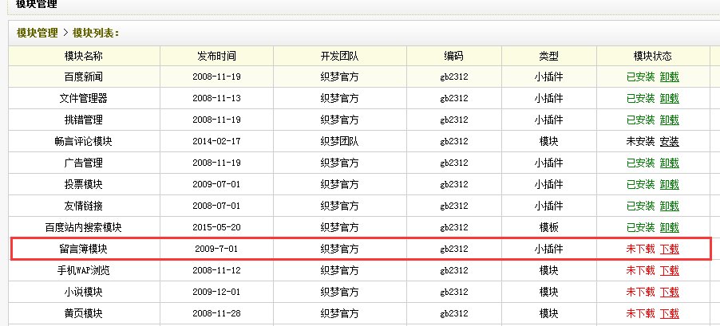Click 已安装 status in 百度新闻 row
Image resolution: width=720 pixels, height=326 pixels.
click(640, 77)
